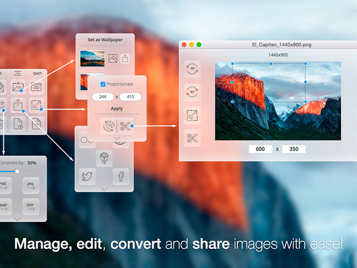
Task: Select the resize tool in the editor window
Action: coord(192,115)
